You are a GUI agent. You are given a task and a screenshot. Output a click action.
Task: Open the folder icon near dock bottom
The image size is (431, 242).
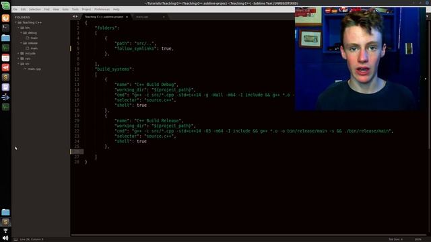point(5,212)
